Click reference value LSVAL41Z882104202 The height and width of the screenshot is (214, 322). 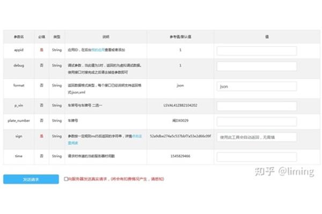[180, 105]
